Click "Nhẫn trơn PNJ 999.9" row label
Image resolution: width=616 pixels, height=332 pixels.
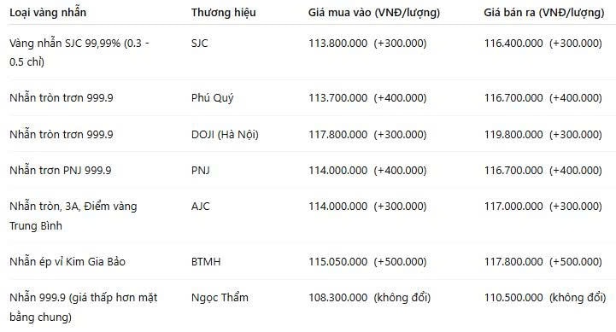tap(61, 171)
